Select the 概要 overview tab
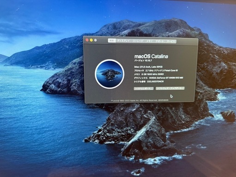The image size is (236, 177). point(112,41)
